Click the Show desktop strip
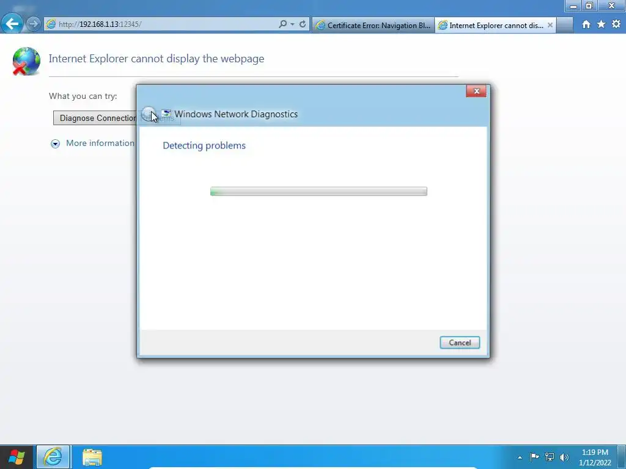The image size is (626, 469). coord(622,457)
